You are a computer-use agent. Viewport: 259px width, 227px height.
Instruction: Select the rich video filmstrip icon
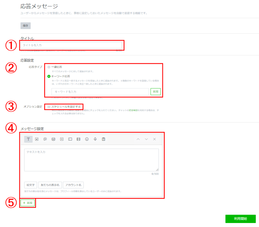pos(78,139)
